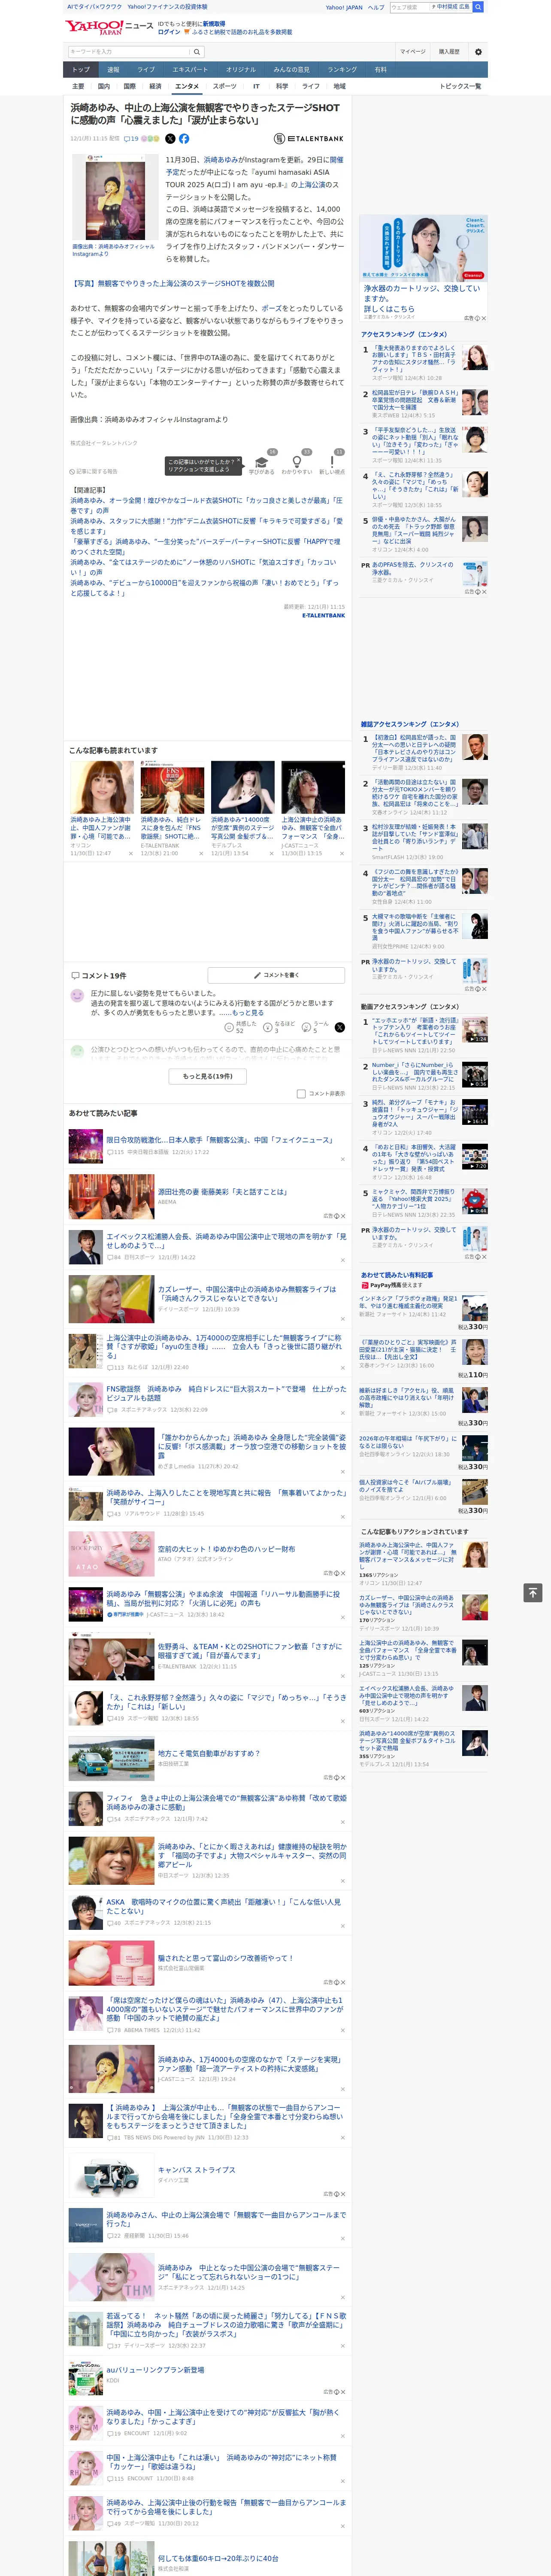The image size is (551, 2576).
Task: Select the オリジナル navigation tab
Action: coord(241,69)
